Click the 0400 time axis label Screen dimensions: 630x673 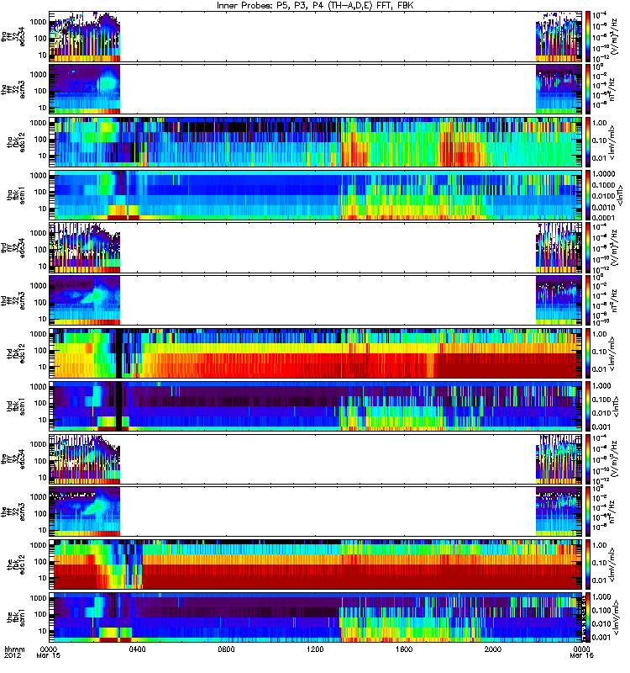point(137,649)
